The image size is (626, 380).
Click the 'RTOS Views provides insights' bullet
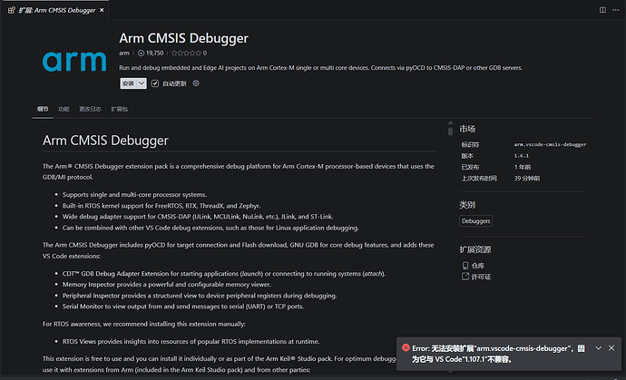[191, 341]
